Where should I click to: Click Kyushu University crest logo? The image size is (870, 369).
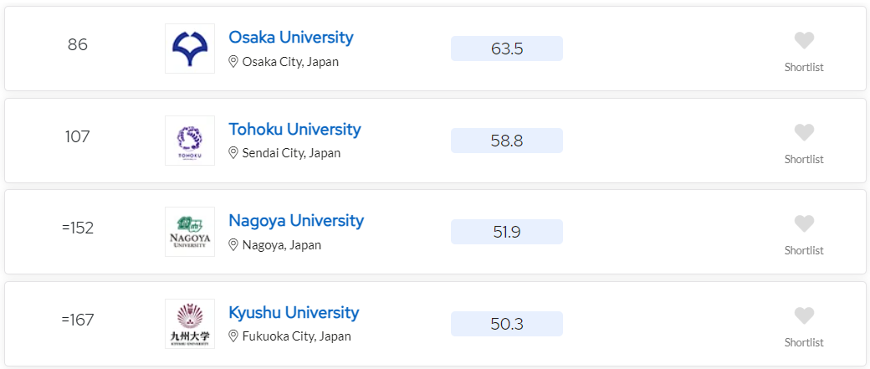(190, 324)
